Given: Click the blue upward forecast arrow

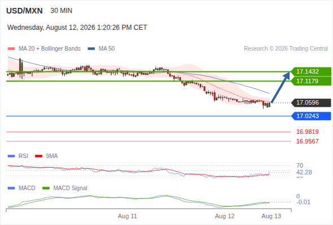Looking at the screenshot, I should point(281,87).
